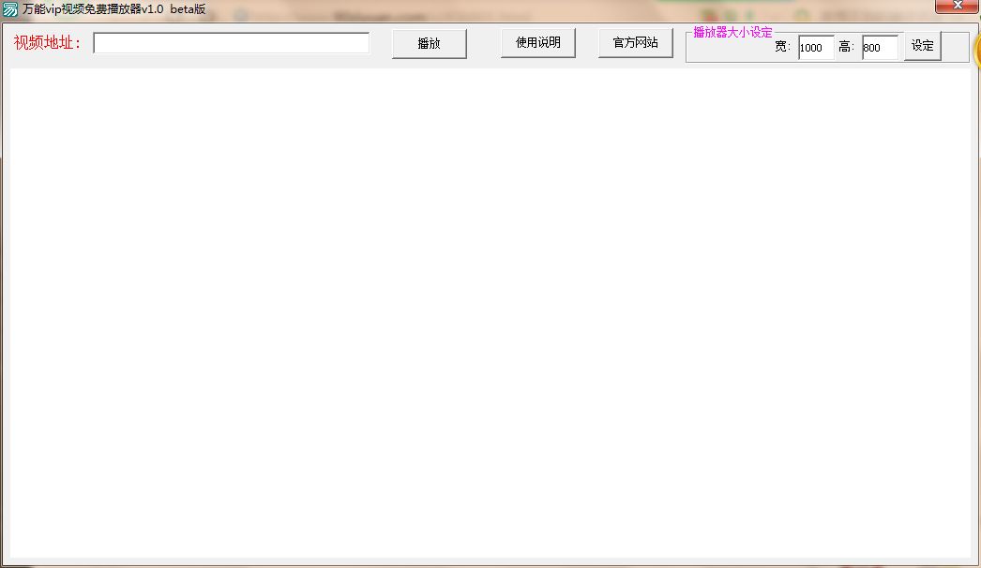Select the height field showing 800

[878, 48]
